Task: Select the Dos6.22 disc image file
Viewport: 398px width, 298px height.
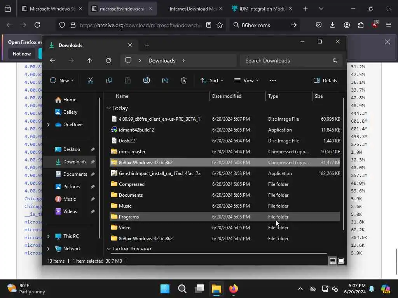Action: 225,140
